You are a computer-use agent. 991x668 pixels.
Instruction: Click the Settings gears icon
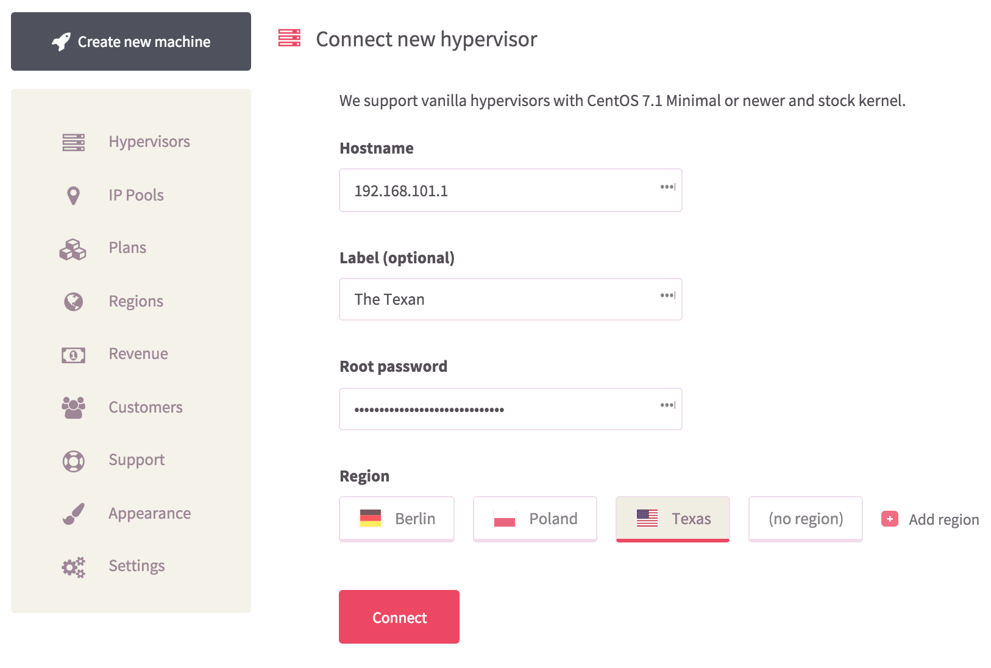click(x=73, y=567)
